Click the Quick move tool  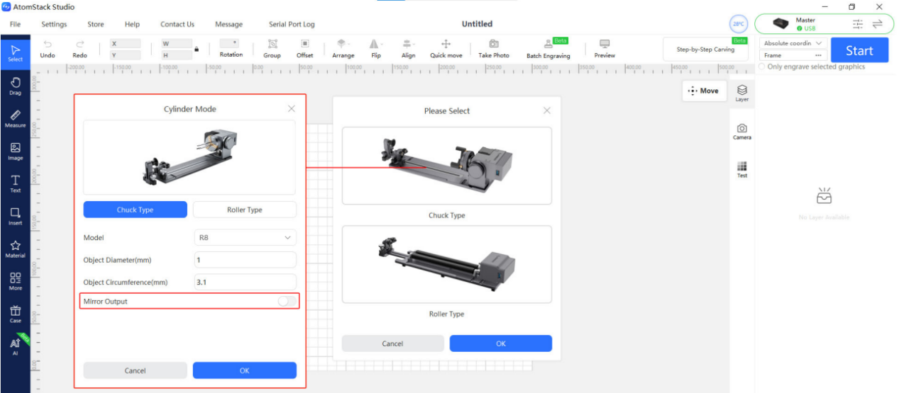coord(446,49)
